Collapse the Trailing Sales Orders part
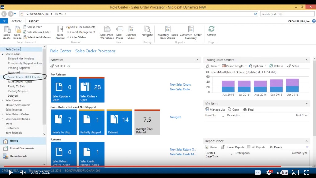 point(306,60)
